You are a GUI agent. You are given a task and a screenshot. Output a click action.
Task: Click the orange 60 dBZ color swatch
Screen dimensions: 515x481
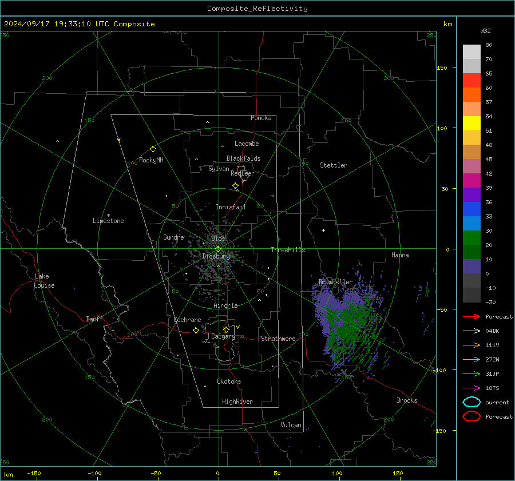coord(472,95)
